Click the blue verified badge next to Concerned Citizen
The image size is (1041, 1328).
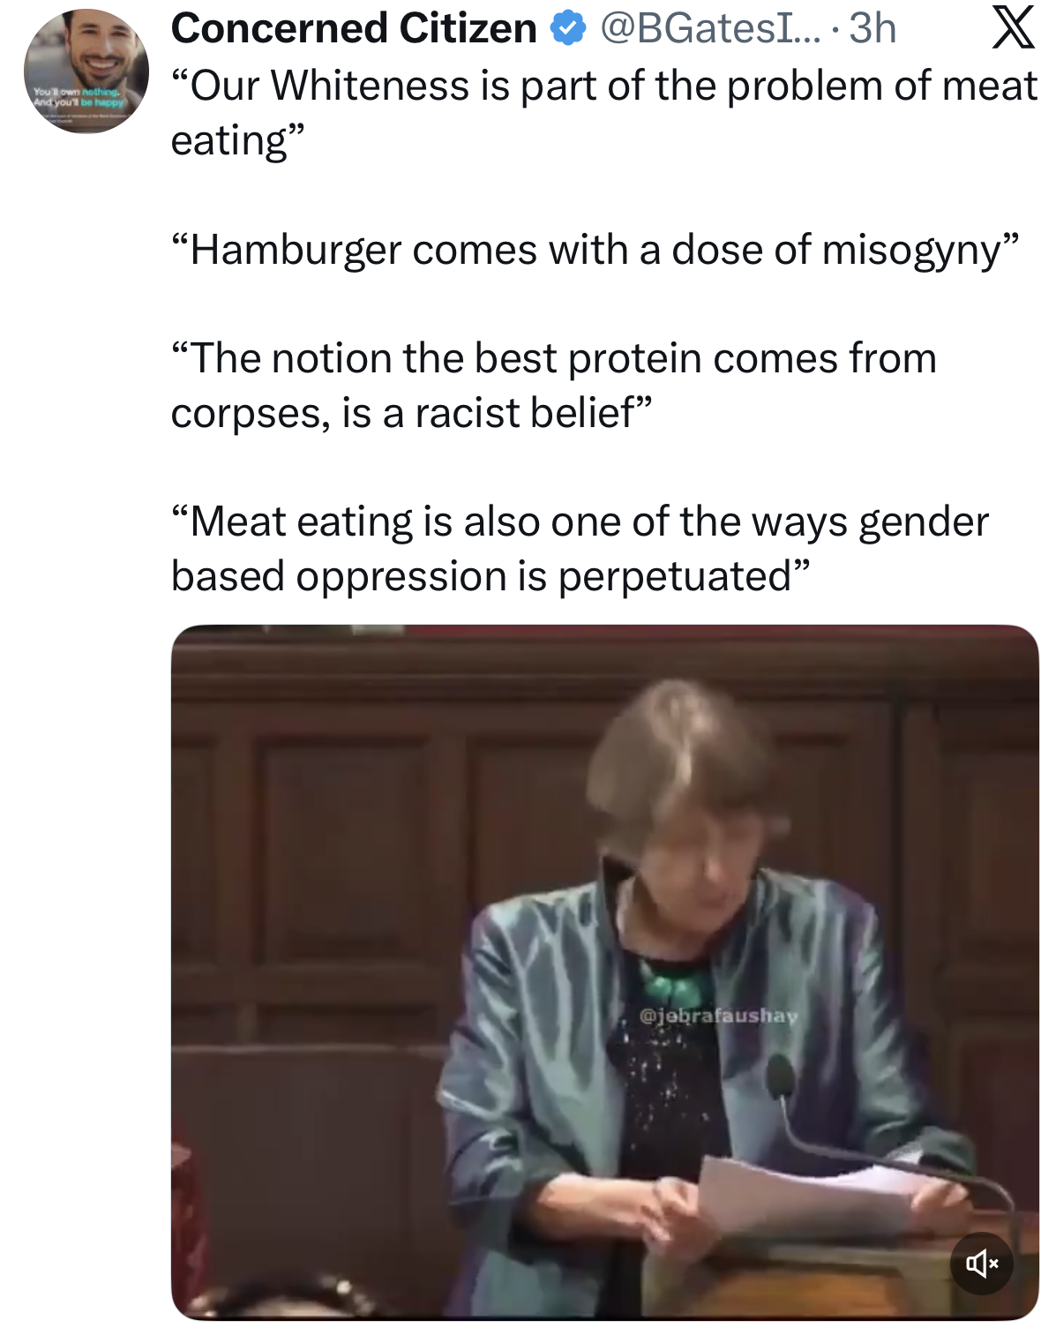click(x=568, y=29)
